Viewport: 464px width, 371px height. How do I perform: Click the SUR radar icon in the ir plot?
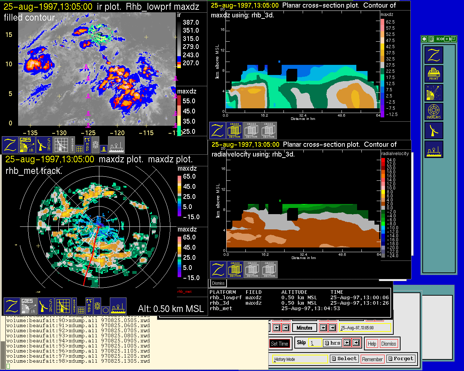[x=45, y=145]
